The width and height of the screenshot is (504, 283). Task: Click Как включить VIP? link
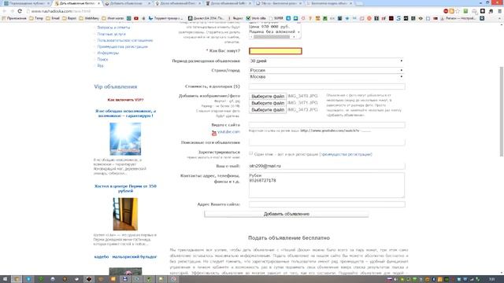125,100
